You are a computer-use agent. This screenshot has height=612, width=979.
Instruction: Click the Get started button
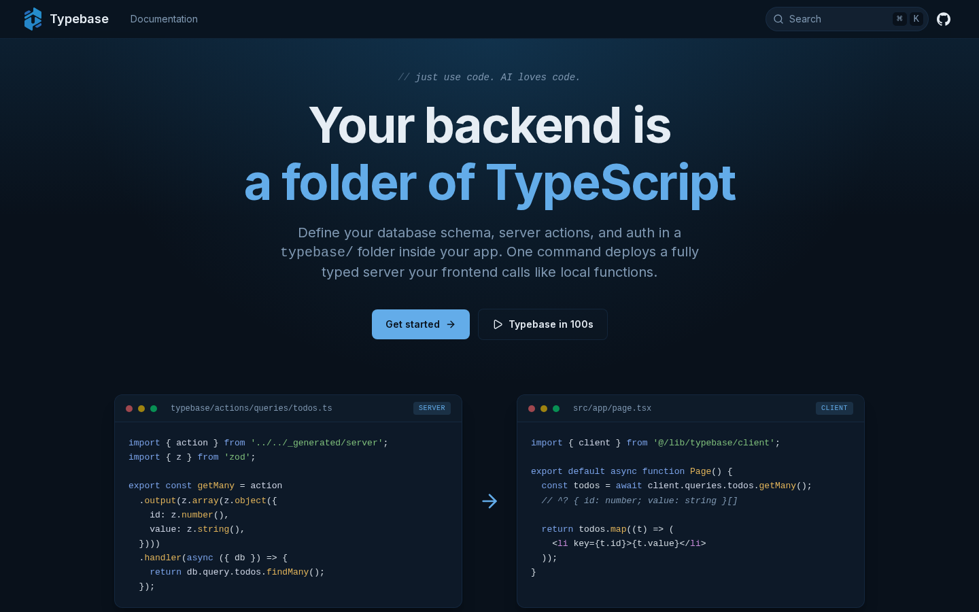[421, 324]
